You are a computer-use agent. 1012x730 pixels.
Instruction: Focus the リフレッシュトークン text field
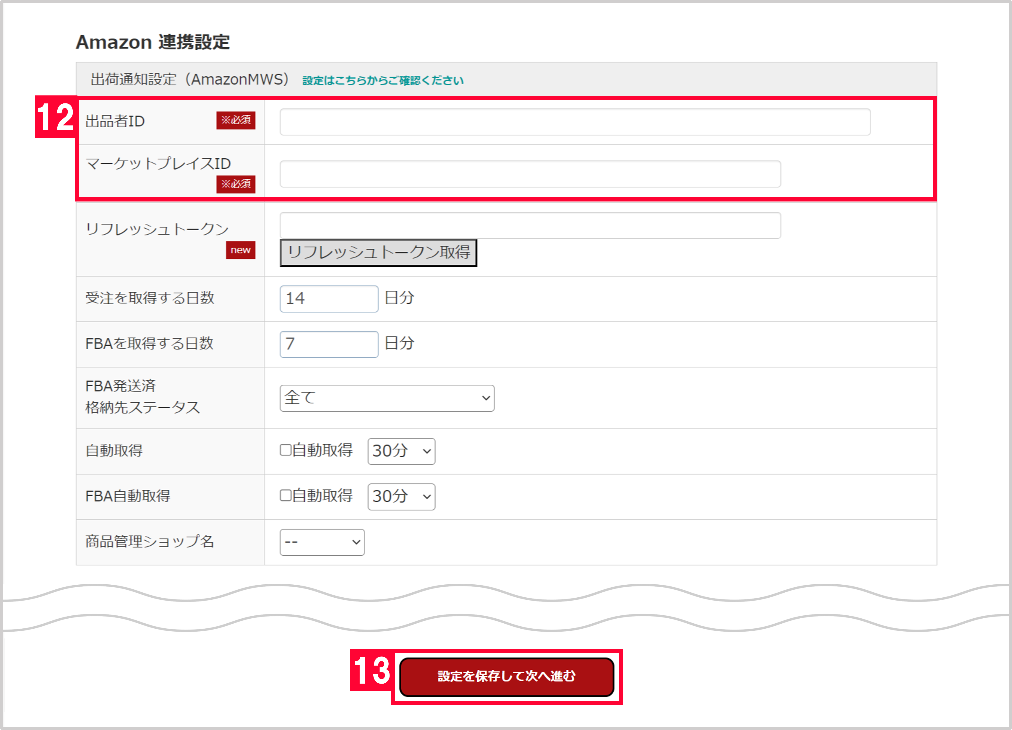(x=530, y=225)
